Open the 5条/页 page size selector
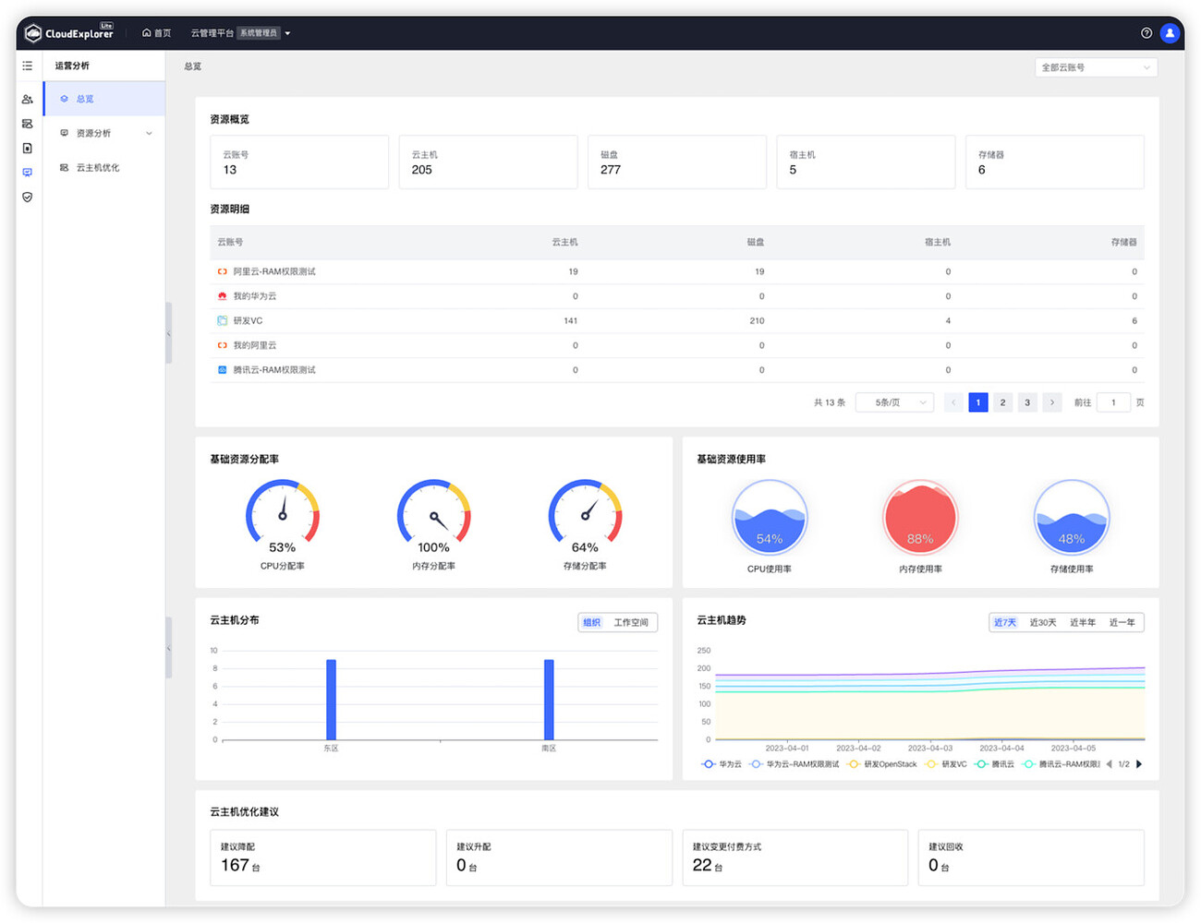 (x=893, y=402)
